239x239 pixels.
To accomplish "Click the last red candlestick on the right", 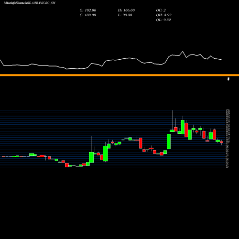I will coord(222,142).
